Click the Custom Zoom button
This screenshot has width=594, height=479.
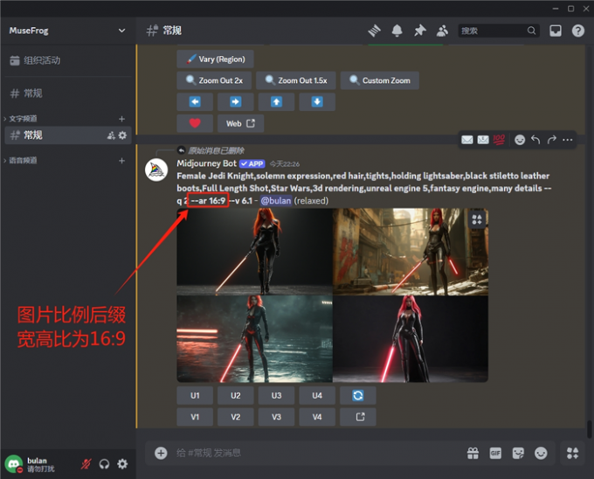click(x=380, y=80)
